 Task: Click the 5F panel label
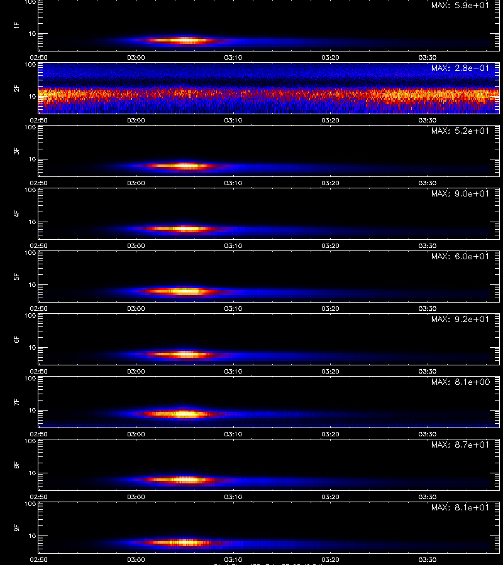click(x=16, y=277)
